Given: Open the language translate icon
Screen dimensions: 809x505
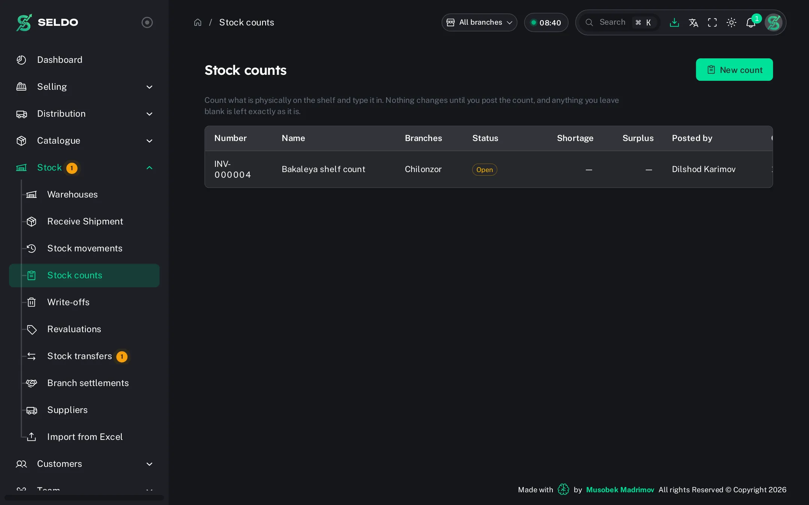Looking at the screenshot, I should click(x=693, y=22).
